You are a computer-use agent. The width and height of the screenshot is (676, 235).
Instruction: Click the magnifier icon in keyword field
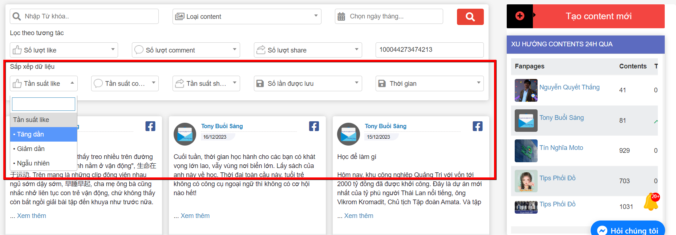[x=17, y=16]
